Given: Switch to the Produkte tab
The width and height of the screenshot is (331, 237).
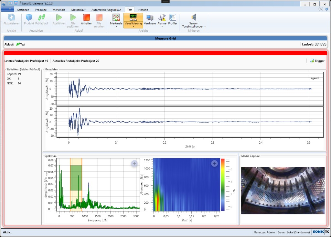Looking at the screenshot, I should click(41, 10).
